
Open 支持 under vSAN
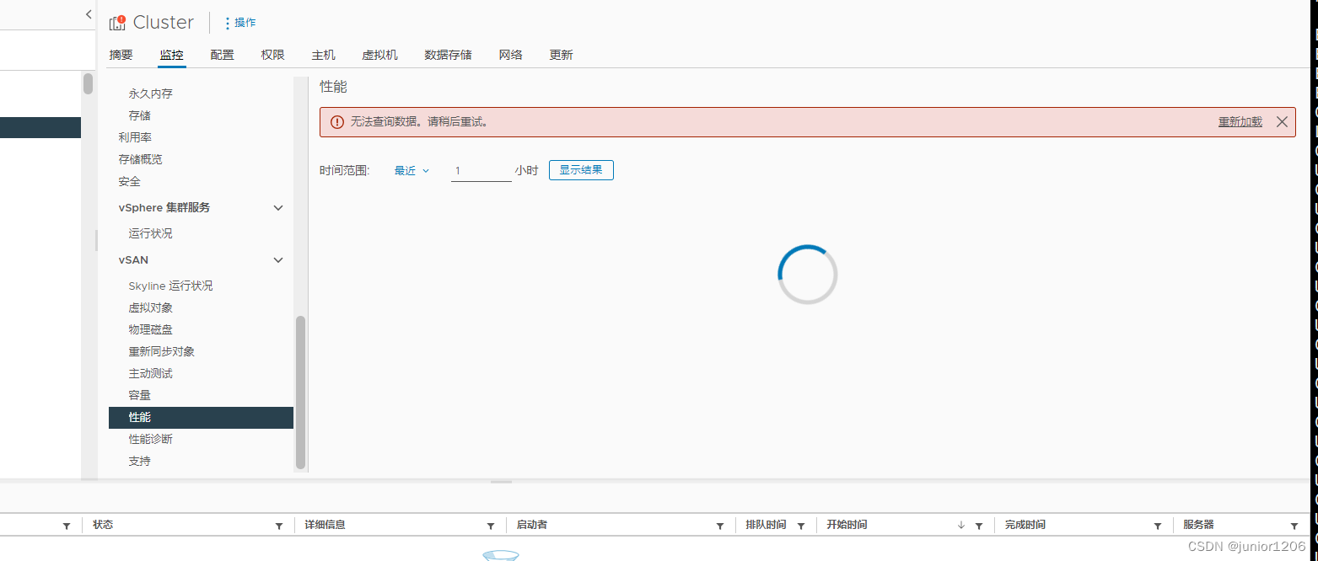140,461
